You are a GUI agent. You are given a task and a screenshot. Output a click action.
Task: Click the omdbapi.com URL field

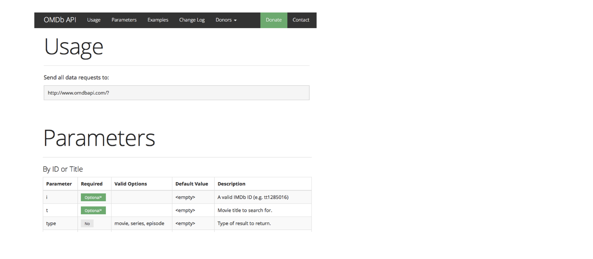tap(176, 93)
